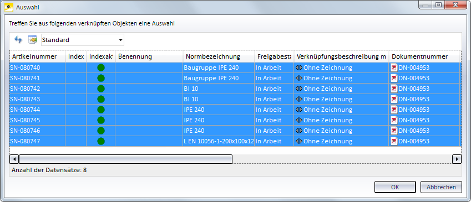Click green index status dot for SN-080740
The height and width of the screenshot is (202, 471).
(x=101, y=68)
